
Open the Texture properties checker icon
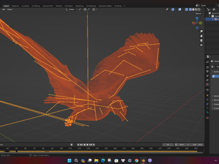tap(207, 118)
